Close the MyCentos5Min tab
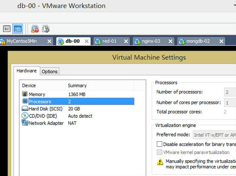 [49, 41]
